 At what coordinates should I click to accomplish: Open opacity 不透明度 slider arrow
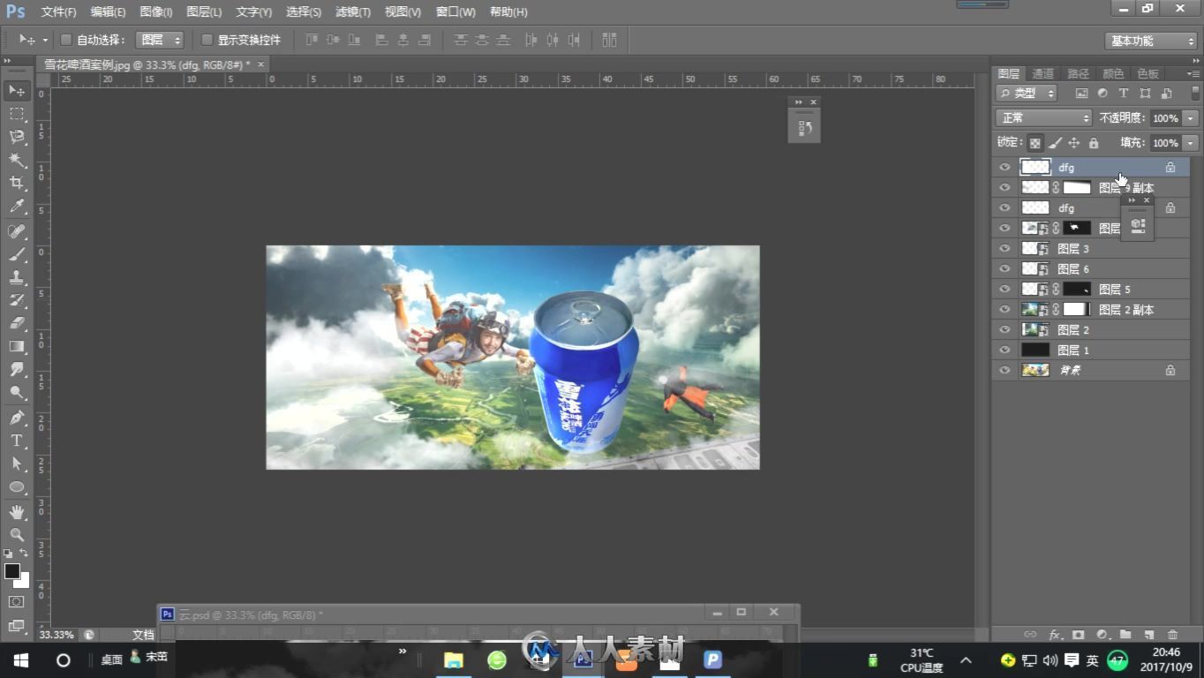1192,118
